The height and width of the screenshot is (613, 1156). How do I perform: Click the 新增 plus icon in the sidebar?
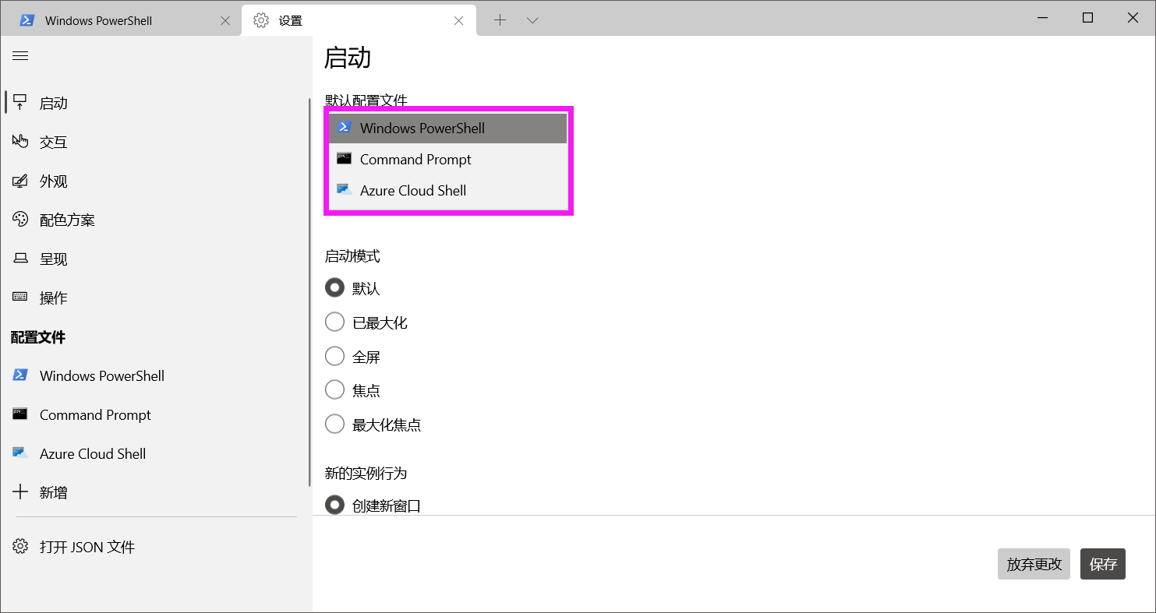(20, 491)
